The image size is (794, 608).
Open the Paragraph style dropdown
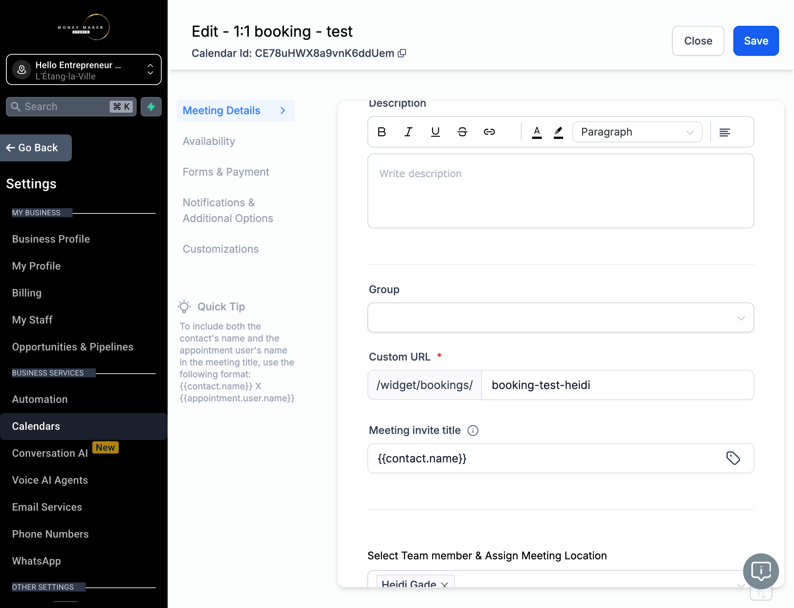pyautogui.click(x=637, y=132)
